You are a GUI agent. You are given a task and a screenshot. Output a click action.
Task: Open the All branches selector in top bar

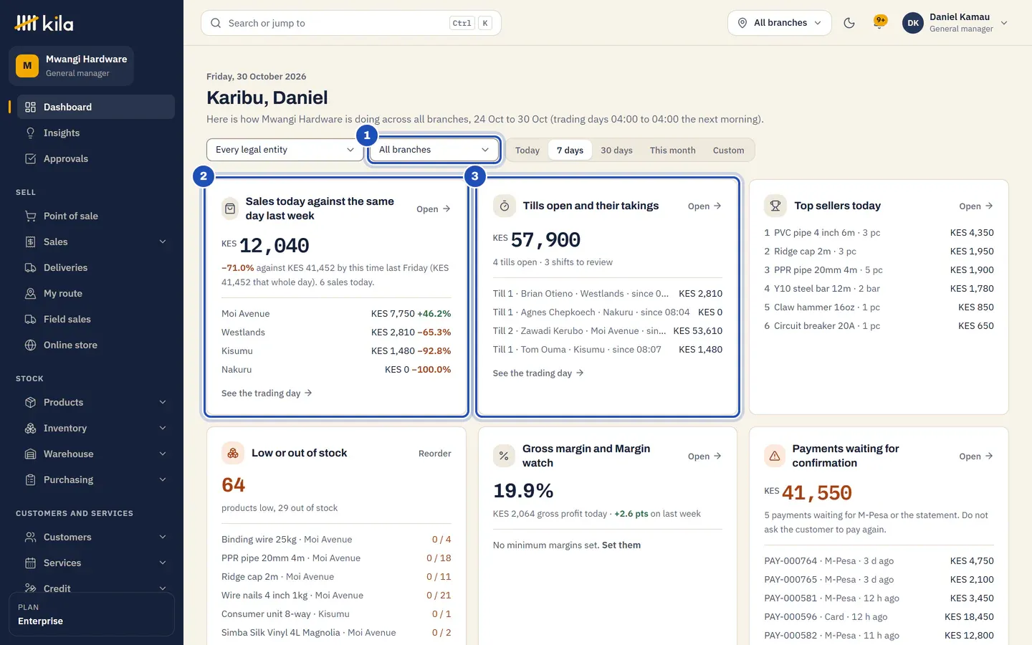pos(780,23)
